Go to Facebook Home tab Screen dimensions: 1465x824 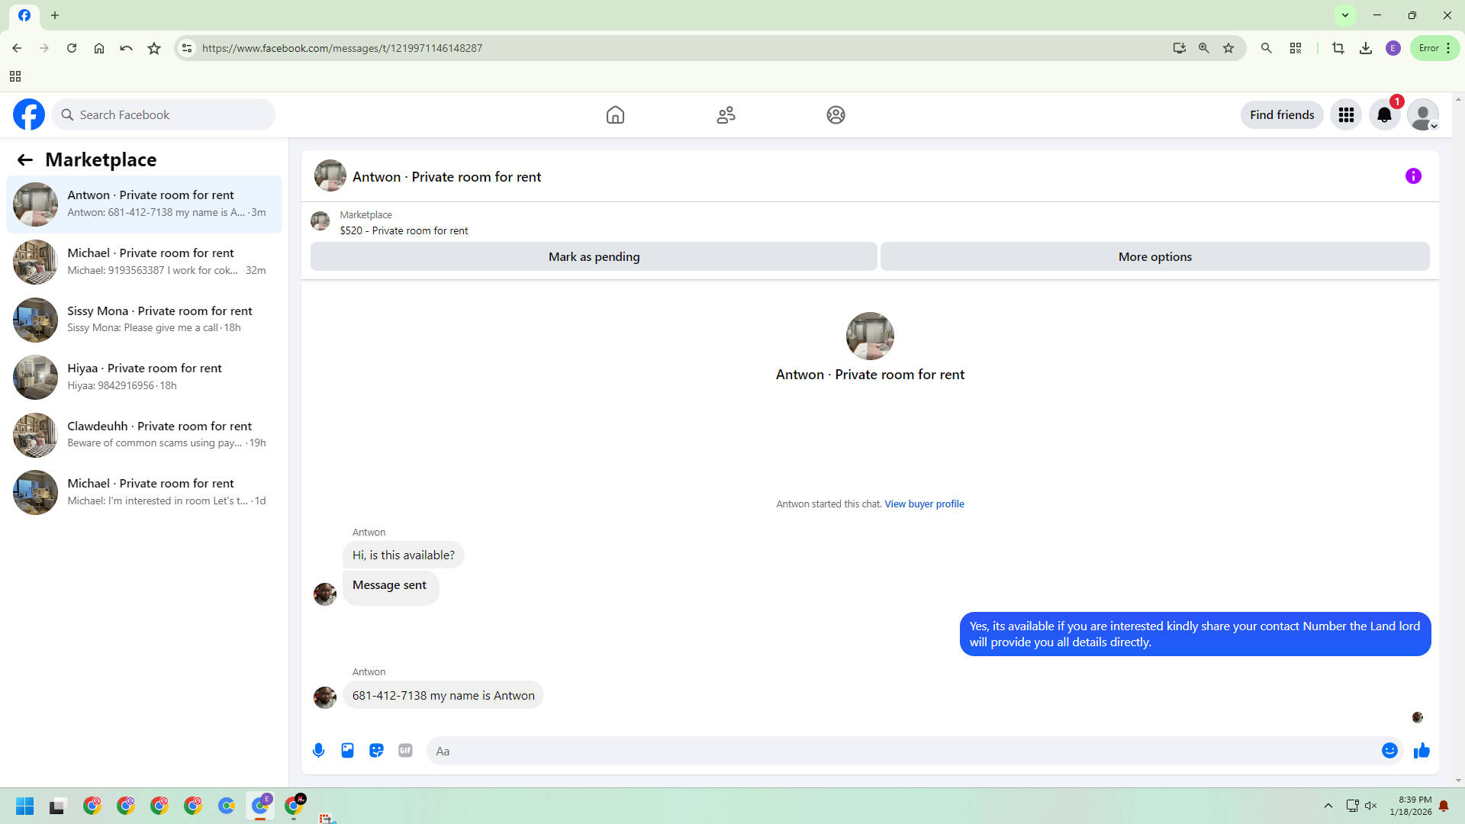pyautogui.click(x=615, y=115)
